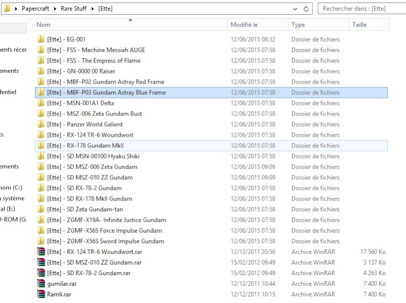Click folder icon of FSS - Machine Messiah AUGE

click(41, 50)
